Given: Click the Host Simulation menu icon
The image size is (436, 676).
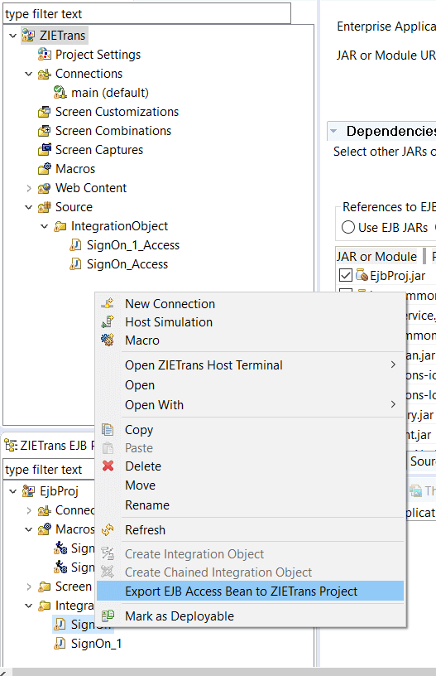Looking at the screenshot, I should pyautogui.click(x=108, y=322).
